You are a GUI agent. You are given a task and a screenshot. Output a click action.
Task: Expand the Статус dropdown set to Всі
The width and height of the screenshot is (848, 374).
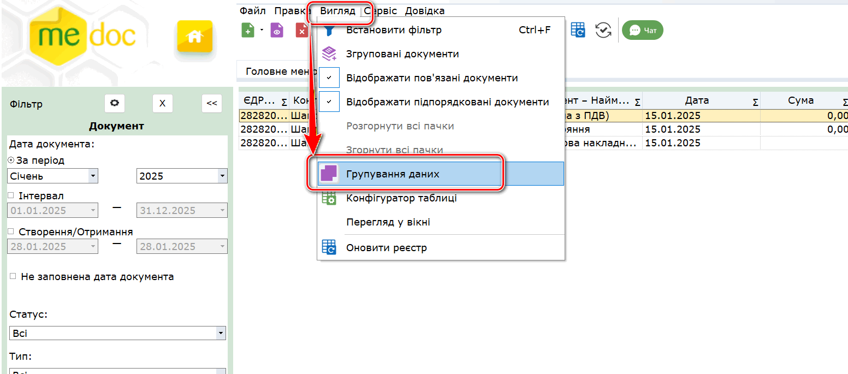(x=220, y=333)
